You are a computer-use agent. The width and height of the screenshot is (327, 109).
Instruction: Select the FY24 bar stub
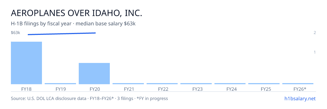[230, 84]
